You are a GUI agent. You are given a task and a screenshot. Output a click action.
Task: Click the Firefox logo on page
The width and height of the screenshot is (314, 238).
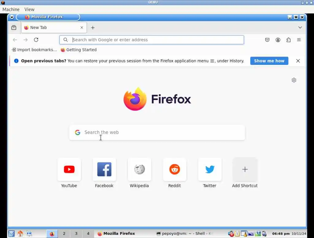157,99
